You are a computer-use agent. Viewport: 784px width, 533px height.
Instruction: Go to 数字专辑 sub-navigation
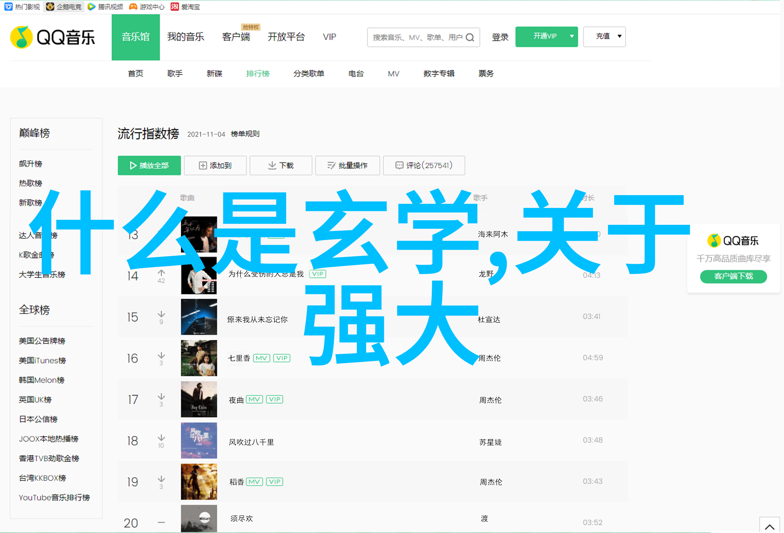pyautogui.click(x=439, y=74)
